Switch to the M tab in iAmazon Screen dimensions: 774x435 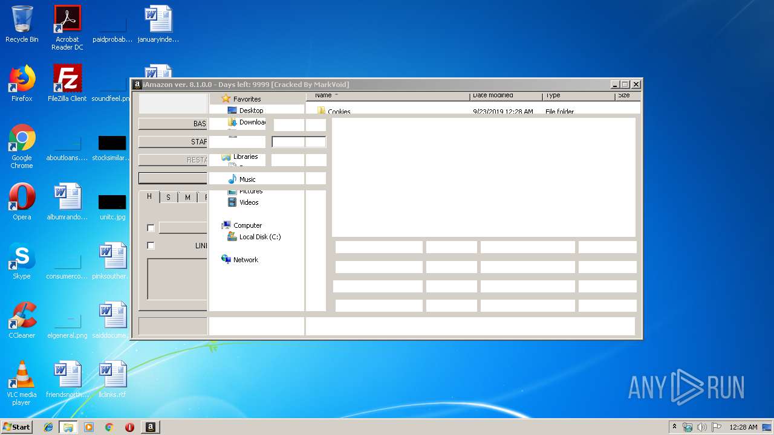(187, 198)
